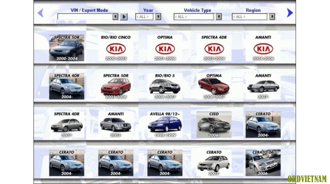Select Amanti 2004-2006 Kia logo tile
The height and width of the screenshot is (184, 330).
click(263, 49)
